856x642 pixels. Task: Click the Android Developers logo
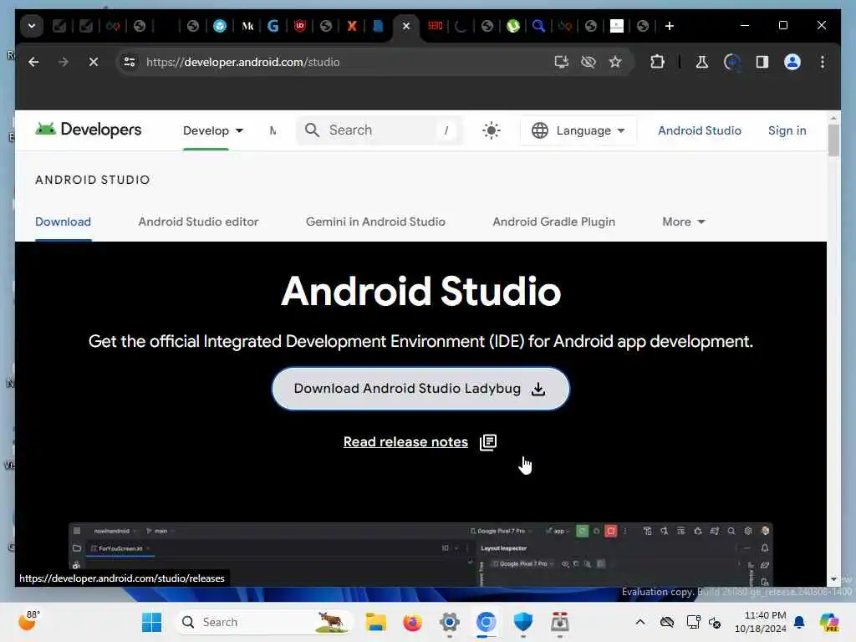point(89,130)
